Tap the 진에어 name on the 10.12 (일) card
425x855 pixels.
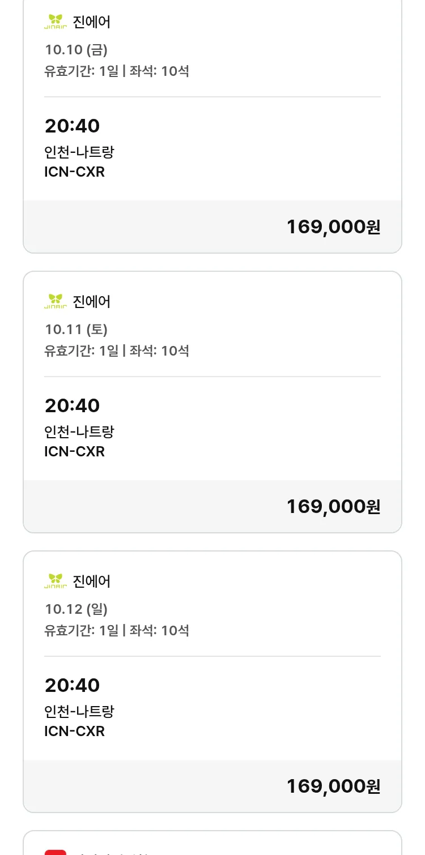pyautogui.click(x=92, y=581)
